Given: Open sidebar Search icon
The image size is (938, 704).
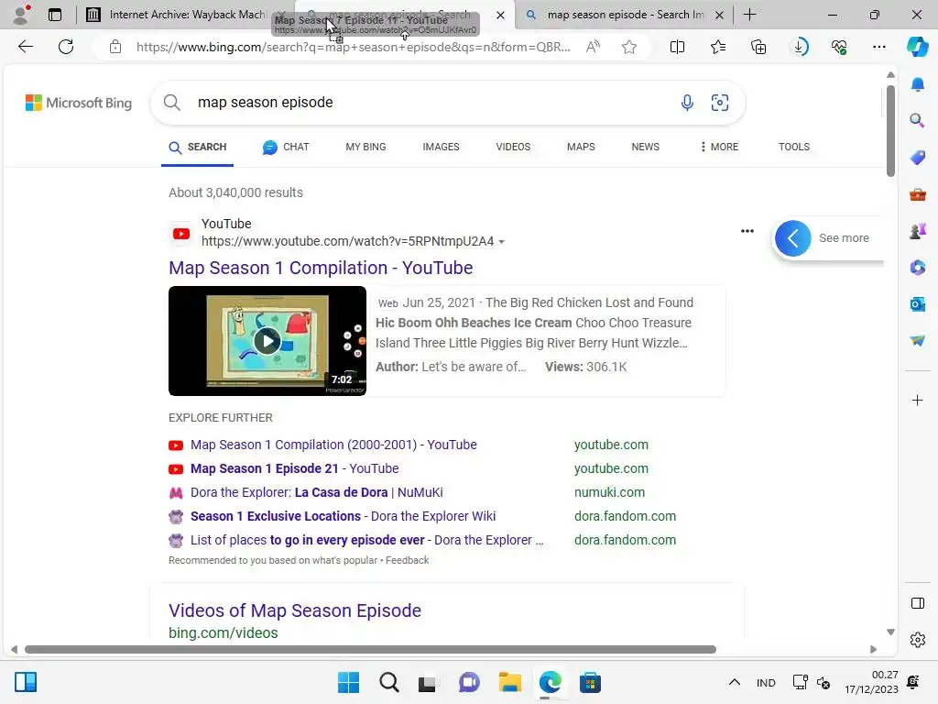Looking at the screenshot, I should pos(918,120).
